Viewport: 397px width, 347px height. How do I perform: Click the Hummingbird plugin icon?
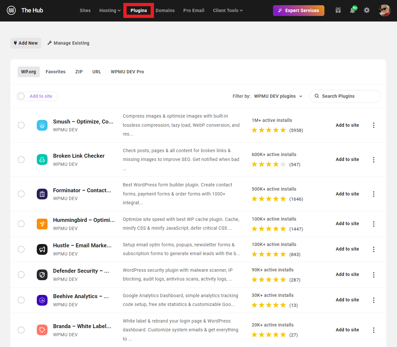coord(42,224)
